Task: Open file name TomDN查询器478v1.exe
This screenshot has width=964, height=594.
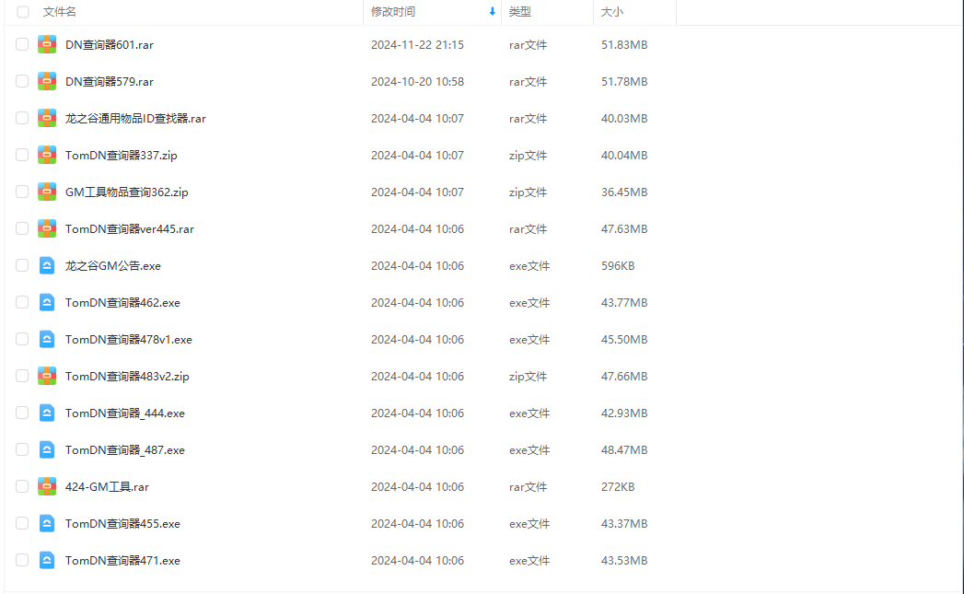Action: pyautogui.click(x=129, y=340)
